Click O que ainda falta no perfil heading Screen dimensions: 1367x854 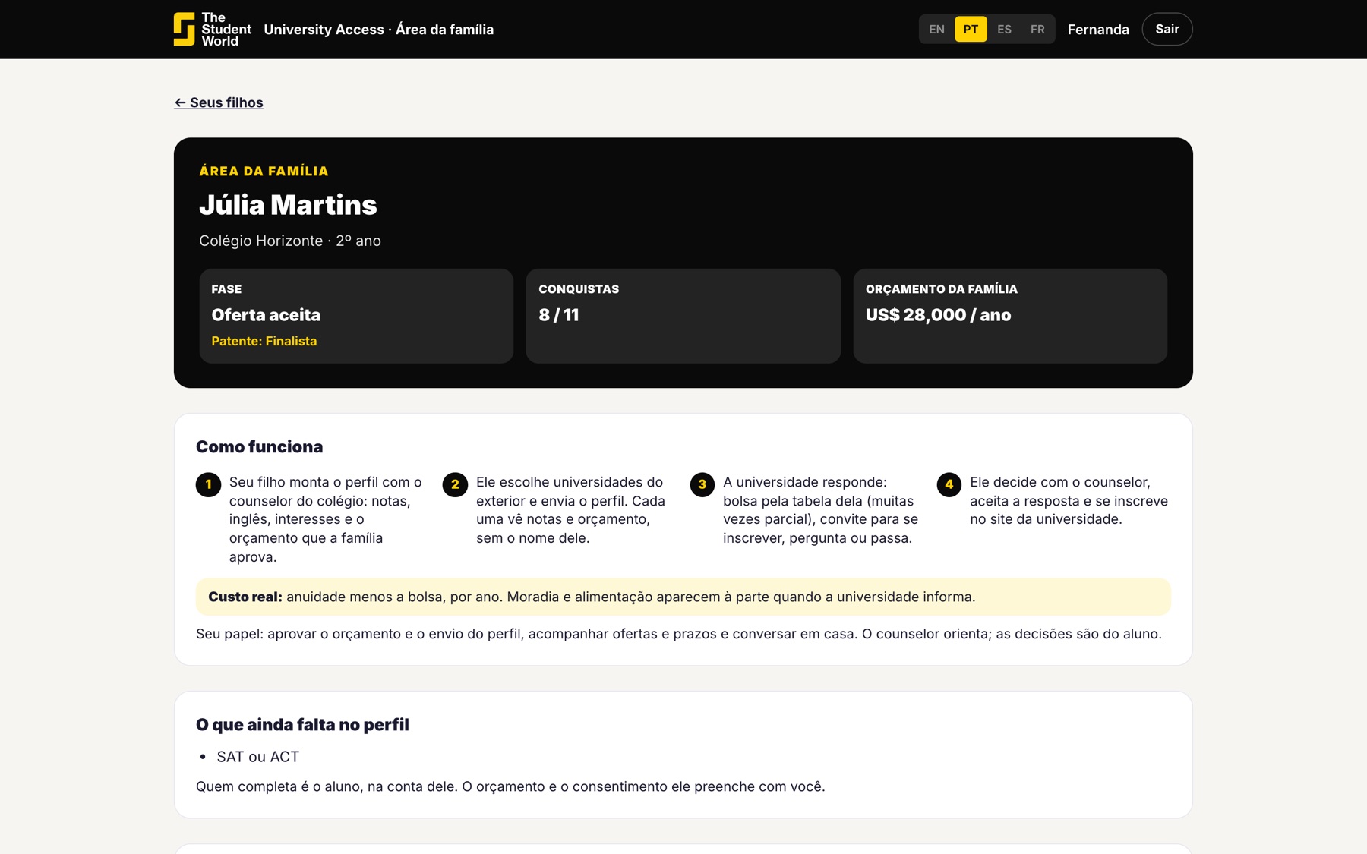[x=302, y=724]
